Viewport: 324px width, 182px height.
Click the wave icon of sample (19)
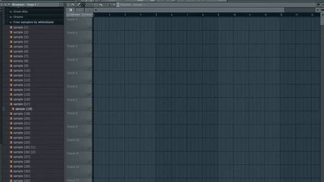tap(11, 114)
